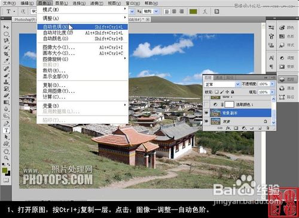Hide the 背景 副本 layer eye
Image resolution: width=299 pixels, height=218 pixels.
[206, 113]
